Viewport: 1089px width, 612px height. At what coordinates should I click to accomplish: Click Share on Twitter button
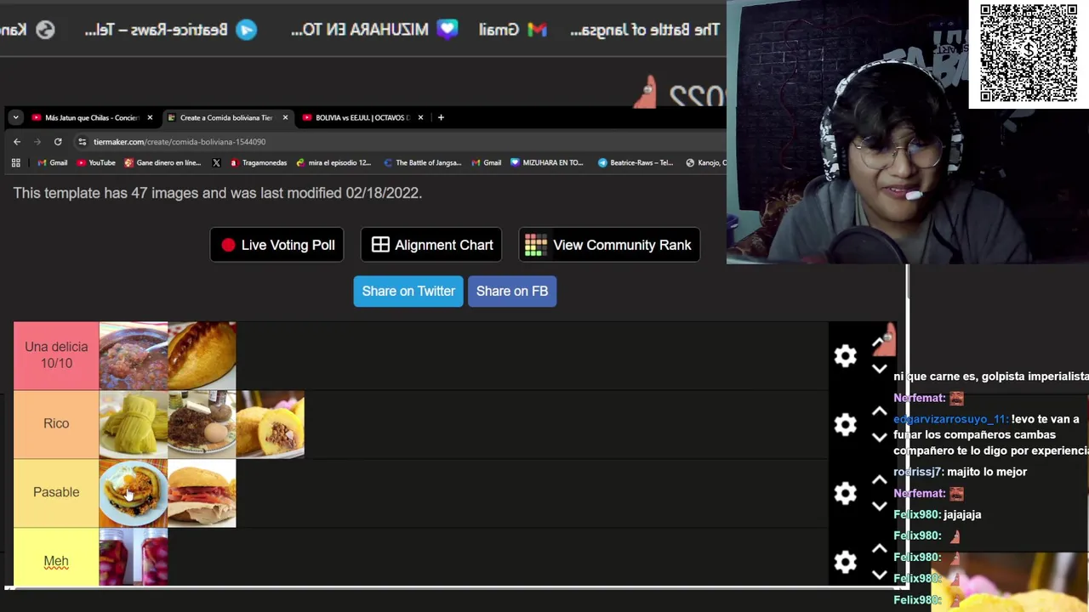tap(408, 291)
